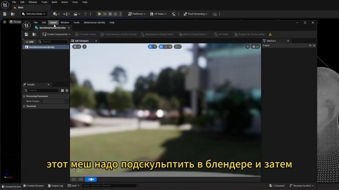Click the viewport camera options pill
Screen dimensions: 339x190
[178, 46]
